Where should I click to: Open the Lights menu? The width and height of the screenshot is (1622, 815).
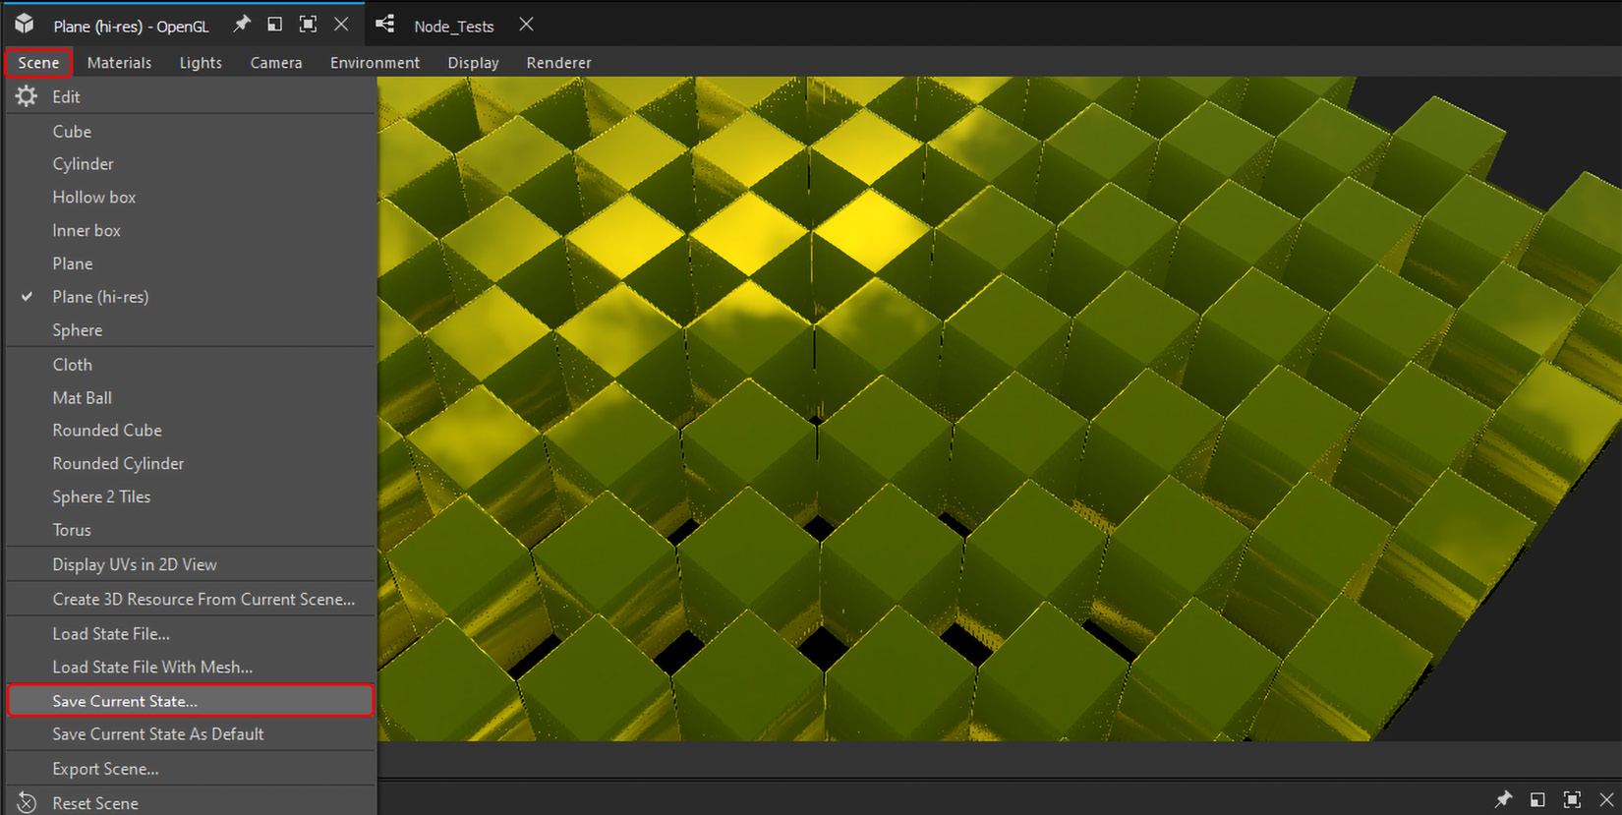201,62
